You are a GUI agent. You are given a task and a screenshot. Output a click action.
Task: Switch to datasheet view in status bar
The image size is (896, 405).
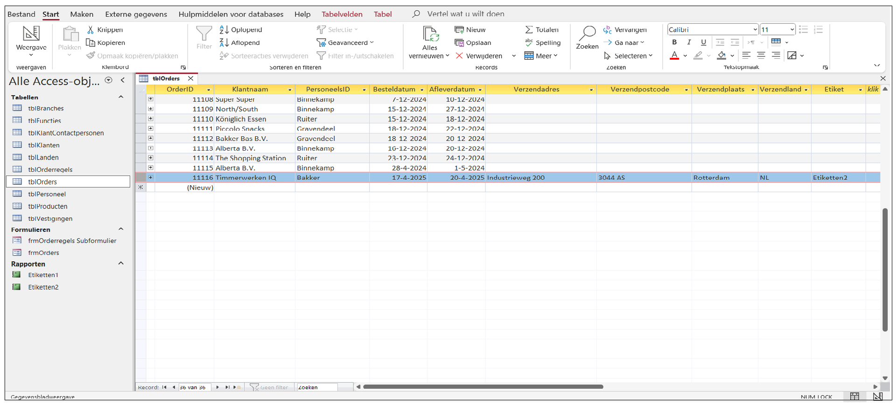pyautogui.click(x=854, y=397)
